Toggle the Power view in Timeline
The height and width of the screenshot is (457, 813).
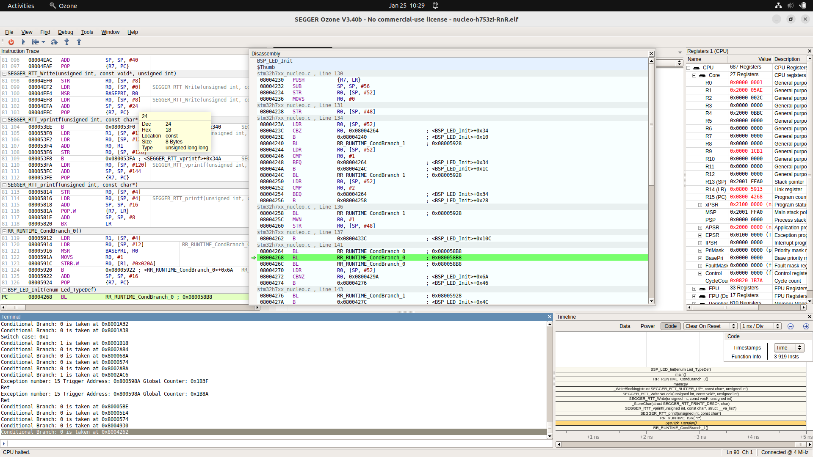coord(647,326)
